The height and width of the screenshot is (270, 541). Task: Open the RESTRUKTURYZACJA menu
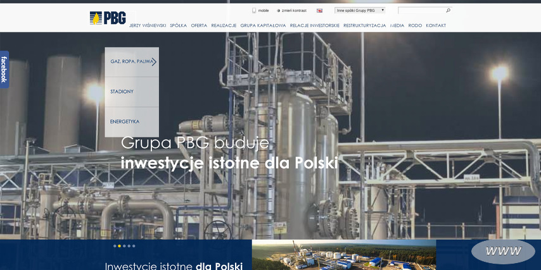point(365,25)
